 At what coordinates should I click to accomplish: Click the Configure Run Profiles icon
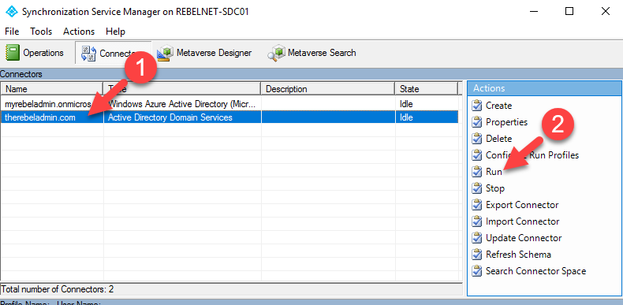tap(476, 155)
